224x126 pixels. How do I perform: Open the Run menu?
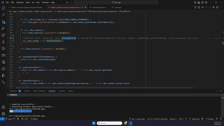tap(38, 2)
